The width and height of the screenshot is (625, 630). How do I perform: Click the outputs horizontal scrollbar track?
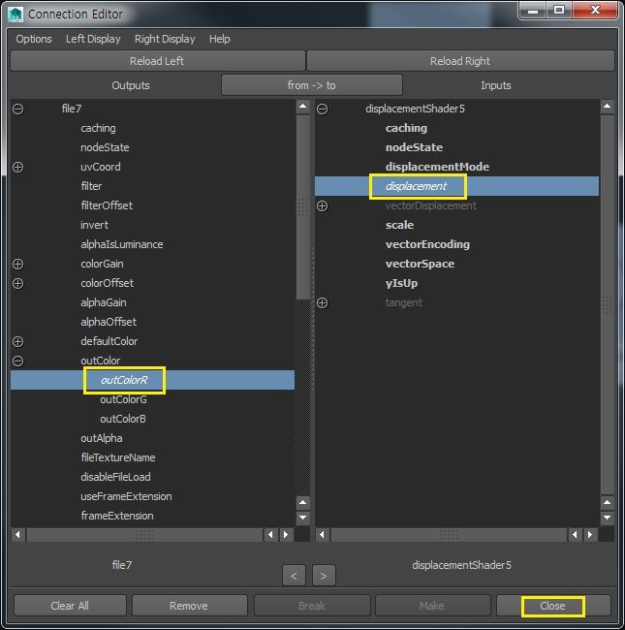pyautogui.click(x=144, y=535)
